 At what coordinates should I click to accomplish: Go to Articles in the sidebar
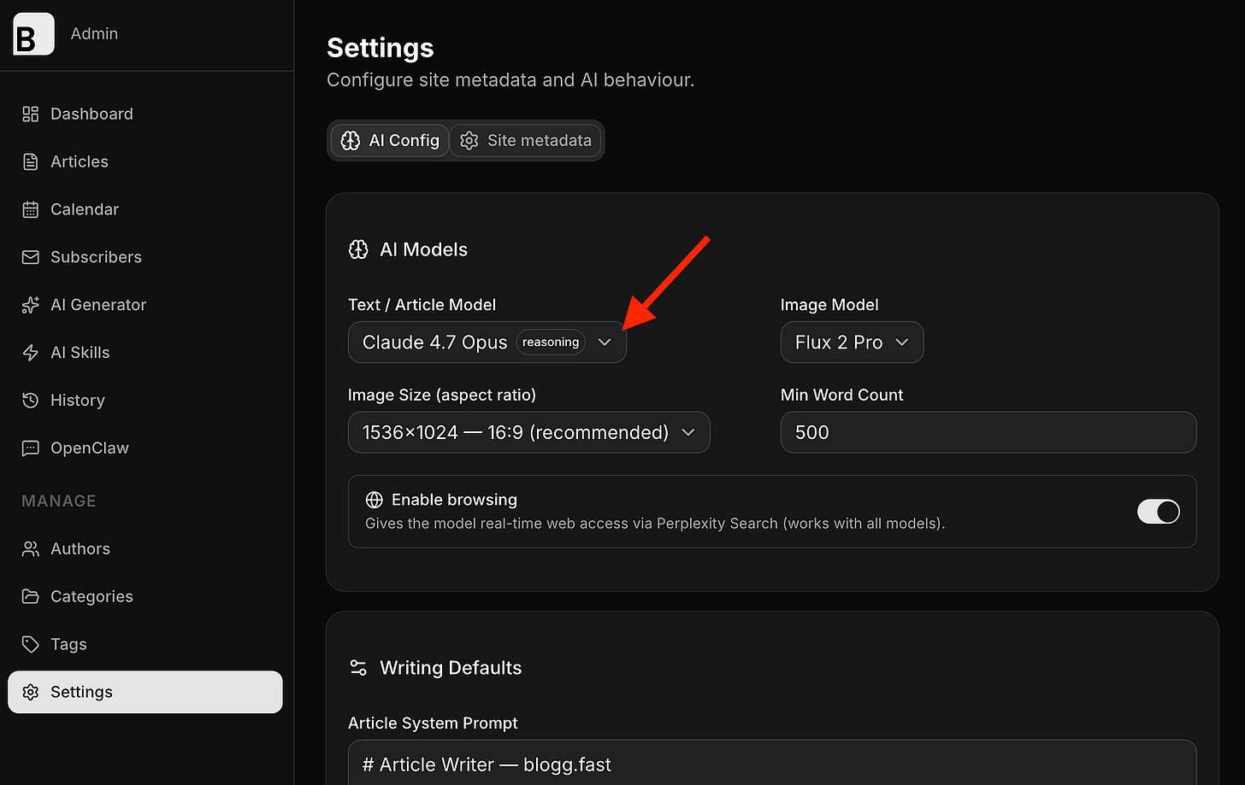click(145, 162)
